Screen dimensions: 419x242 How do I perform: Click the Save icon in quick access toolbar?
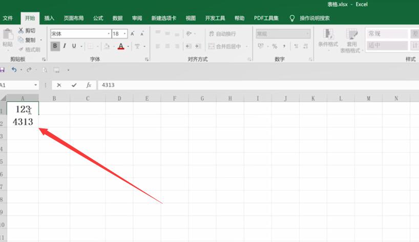(x=2, y=70)
